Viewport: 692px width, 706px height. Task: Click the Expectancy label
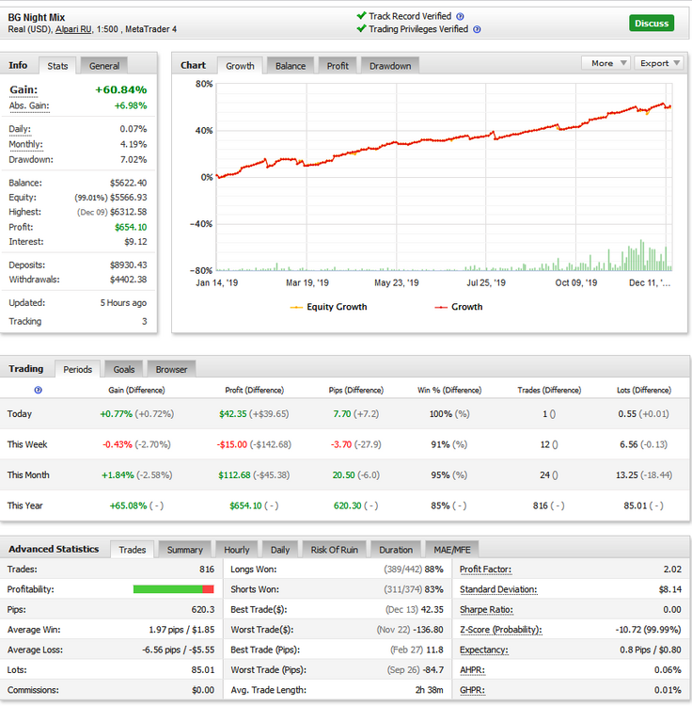coord(484,650)
